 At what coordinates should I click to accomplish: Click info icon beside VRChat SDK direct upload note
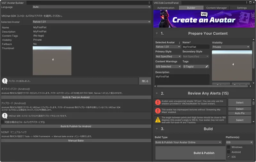pos(5,116)
